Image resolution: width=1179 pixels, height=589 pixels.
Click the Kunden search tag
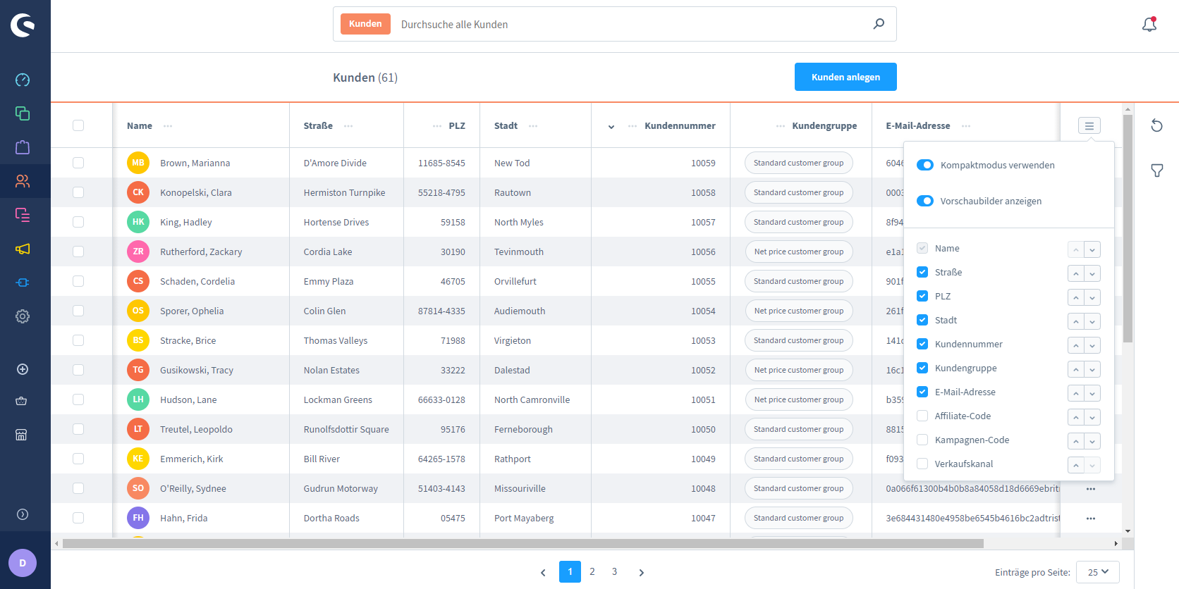coord(365,24)
